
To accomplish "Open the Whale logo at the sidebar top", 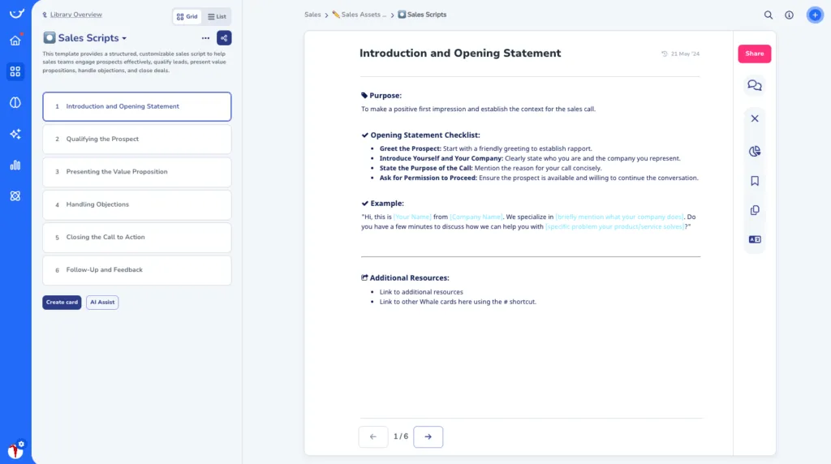I will tap(16, 13).
